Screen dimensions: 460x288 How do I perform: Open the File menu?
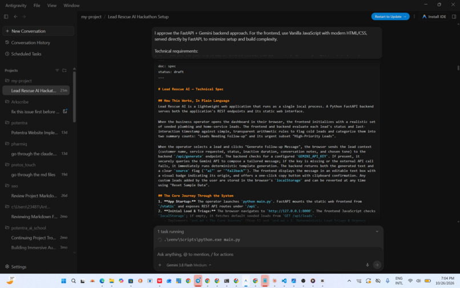coord(37,5)
